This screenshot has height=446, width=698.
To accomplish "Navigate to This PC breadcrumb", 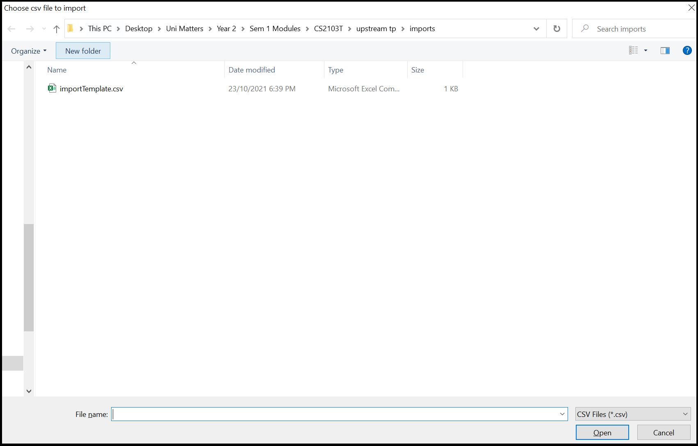I will pos(100,29).
